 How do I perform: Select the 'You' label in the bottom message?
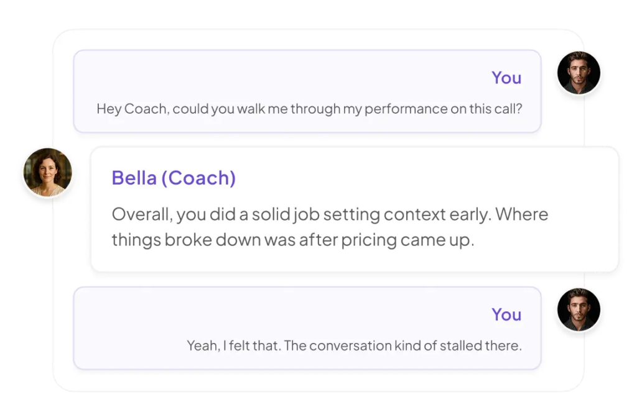[506, 314]
